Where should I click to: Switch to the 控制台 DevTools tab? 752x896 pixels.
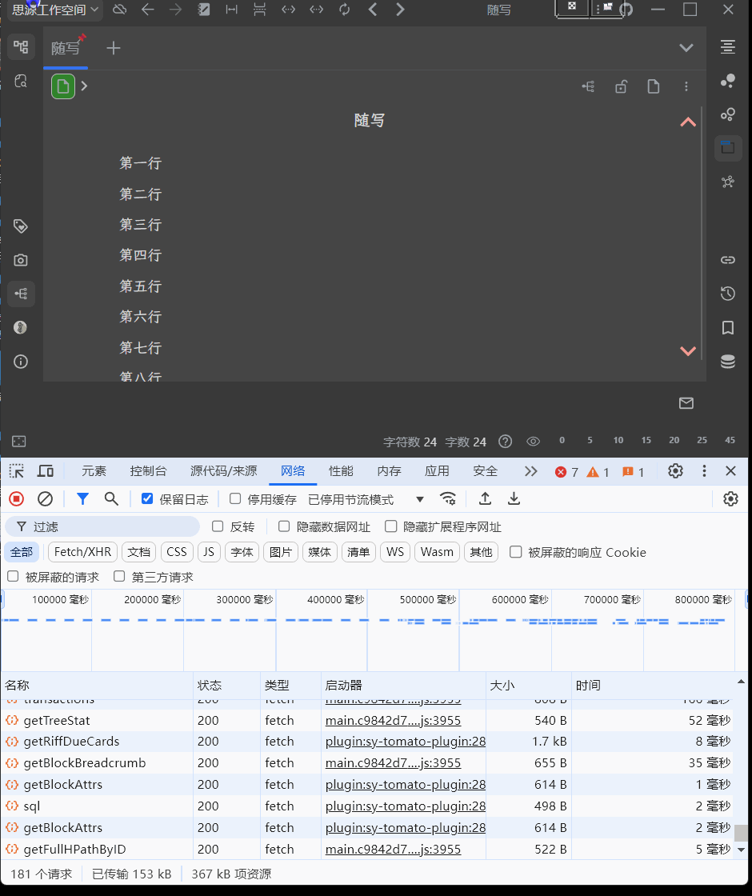point(148,471)
